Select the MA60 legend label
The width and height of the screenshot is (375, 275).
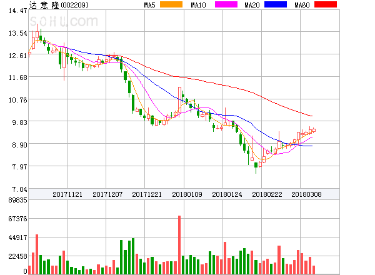click(x=302, y=5)
